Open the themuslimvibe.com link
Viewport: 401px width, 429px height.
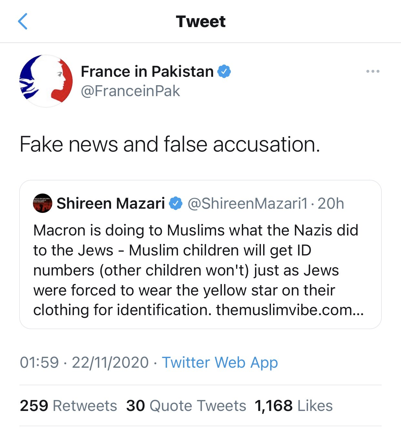click(x=290, y=310)
